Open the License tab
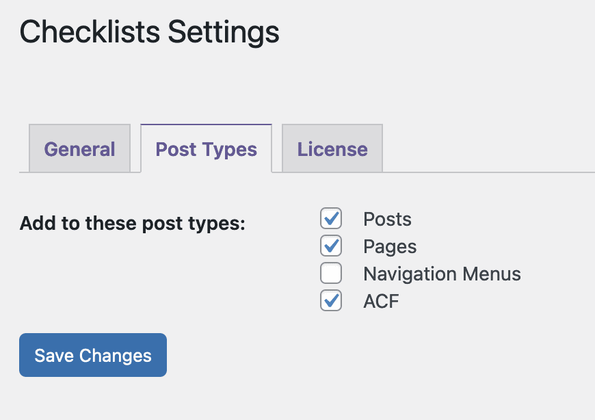 332,148
